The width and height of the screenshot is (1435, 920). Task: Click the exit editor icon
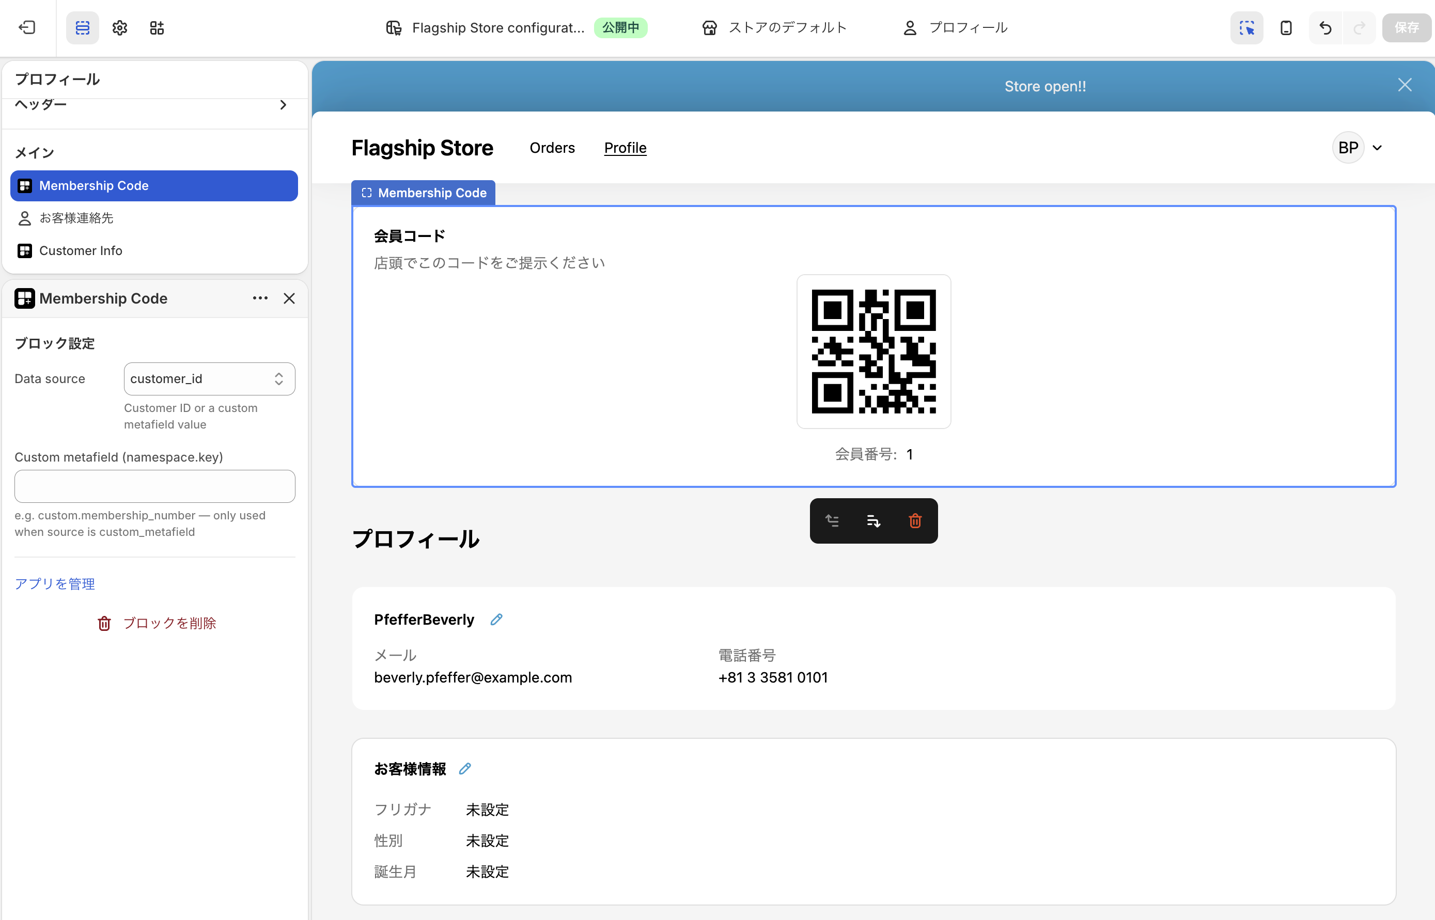(x=27, y=27)
